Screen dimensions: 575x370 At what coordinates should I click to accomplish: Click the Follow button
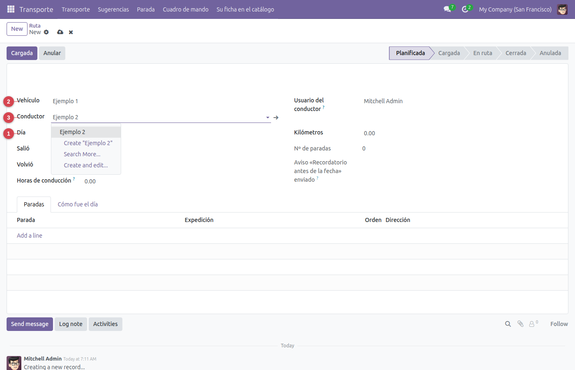[559, 324]
